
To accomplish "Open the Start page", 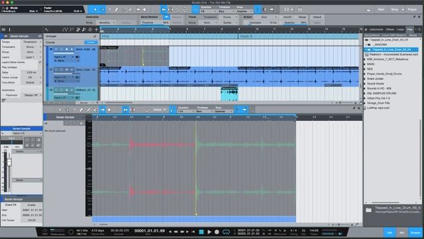I will click(381, 9).
